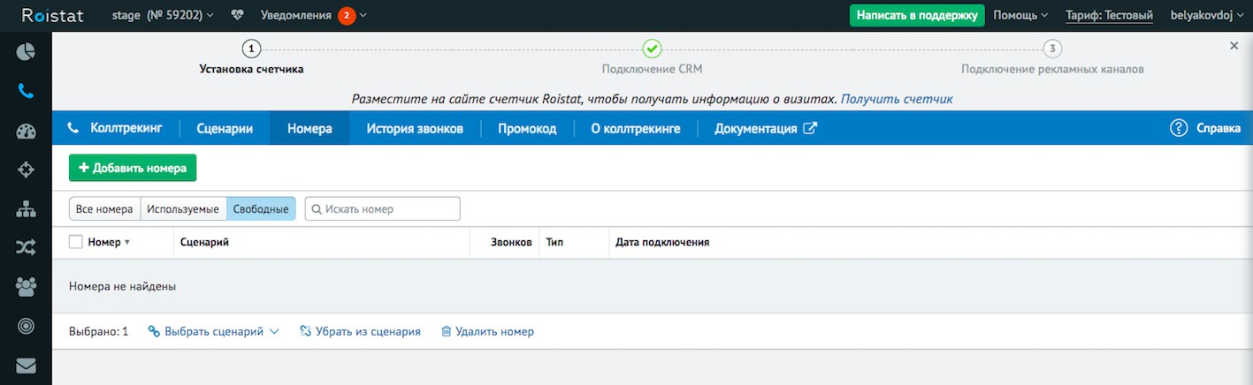
Task: Focus the Искать номер search field
Action: (x=383, y=208)
